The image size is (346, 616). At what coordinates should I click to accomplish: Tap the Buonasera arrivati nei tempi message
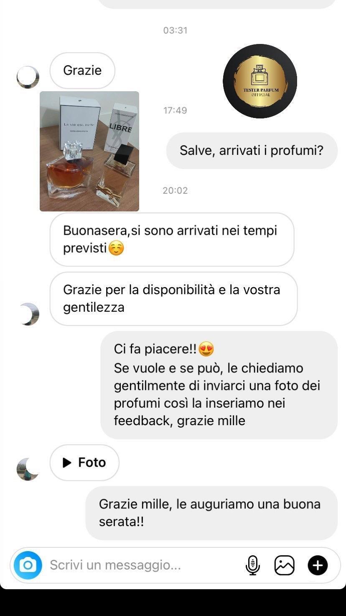point(172,239)
